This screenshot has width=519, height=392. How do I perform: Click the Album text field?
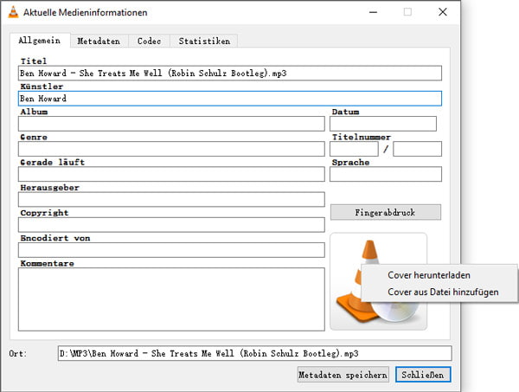(171, 124)
